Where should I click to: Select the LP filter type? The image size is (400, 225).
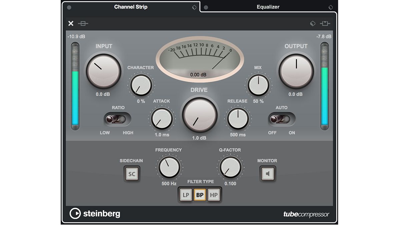(x=186, y=195)
